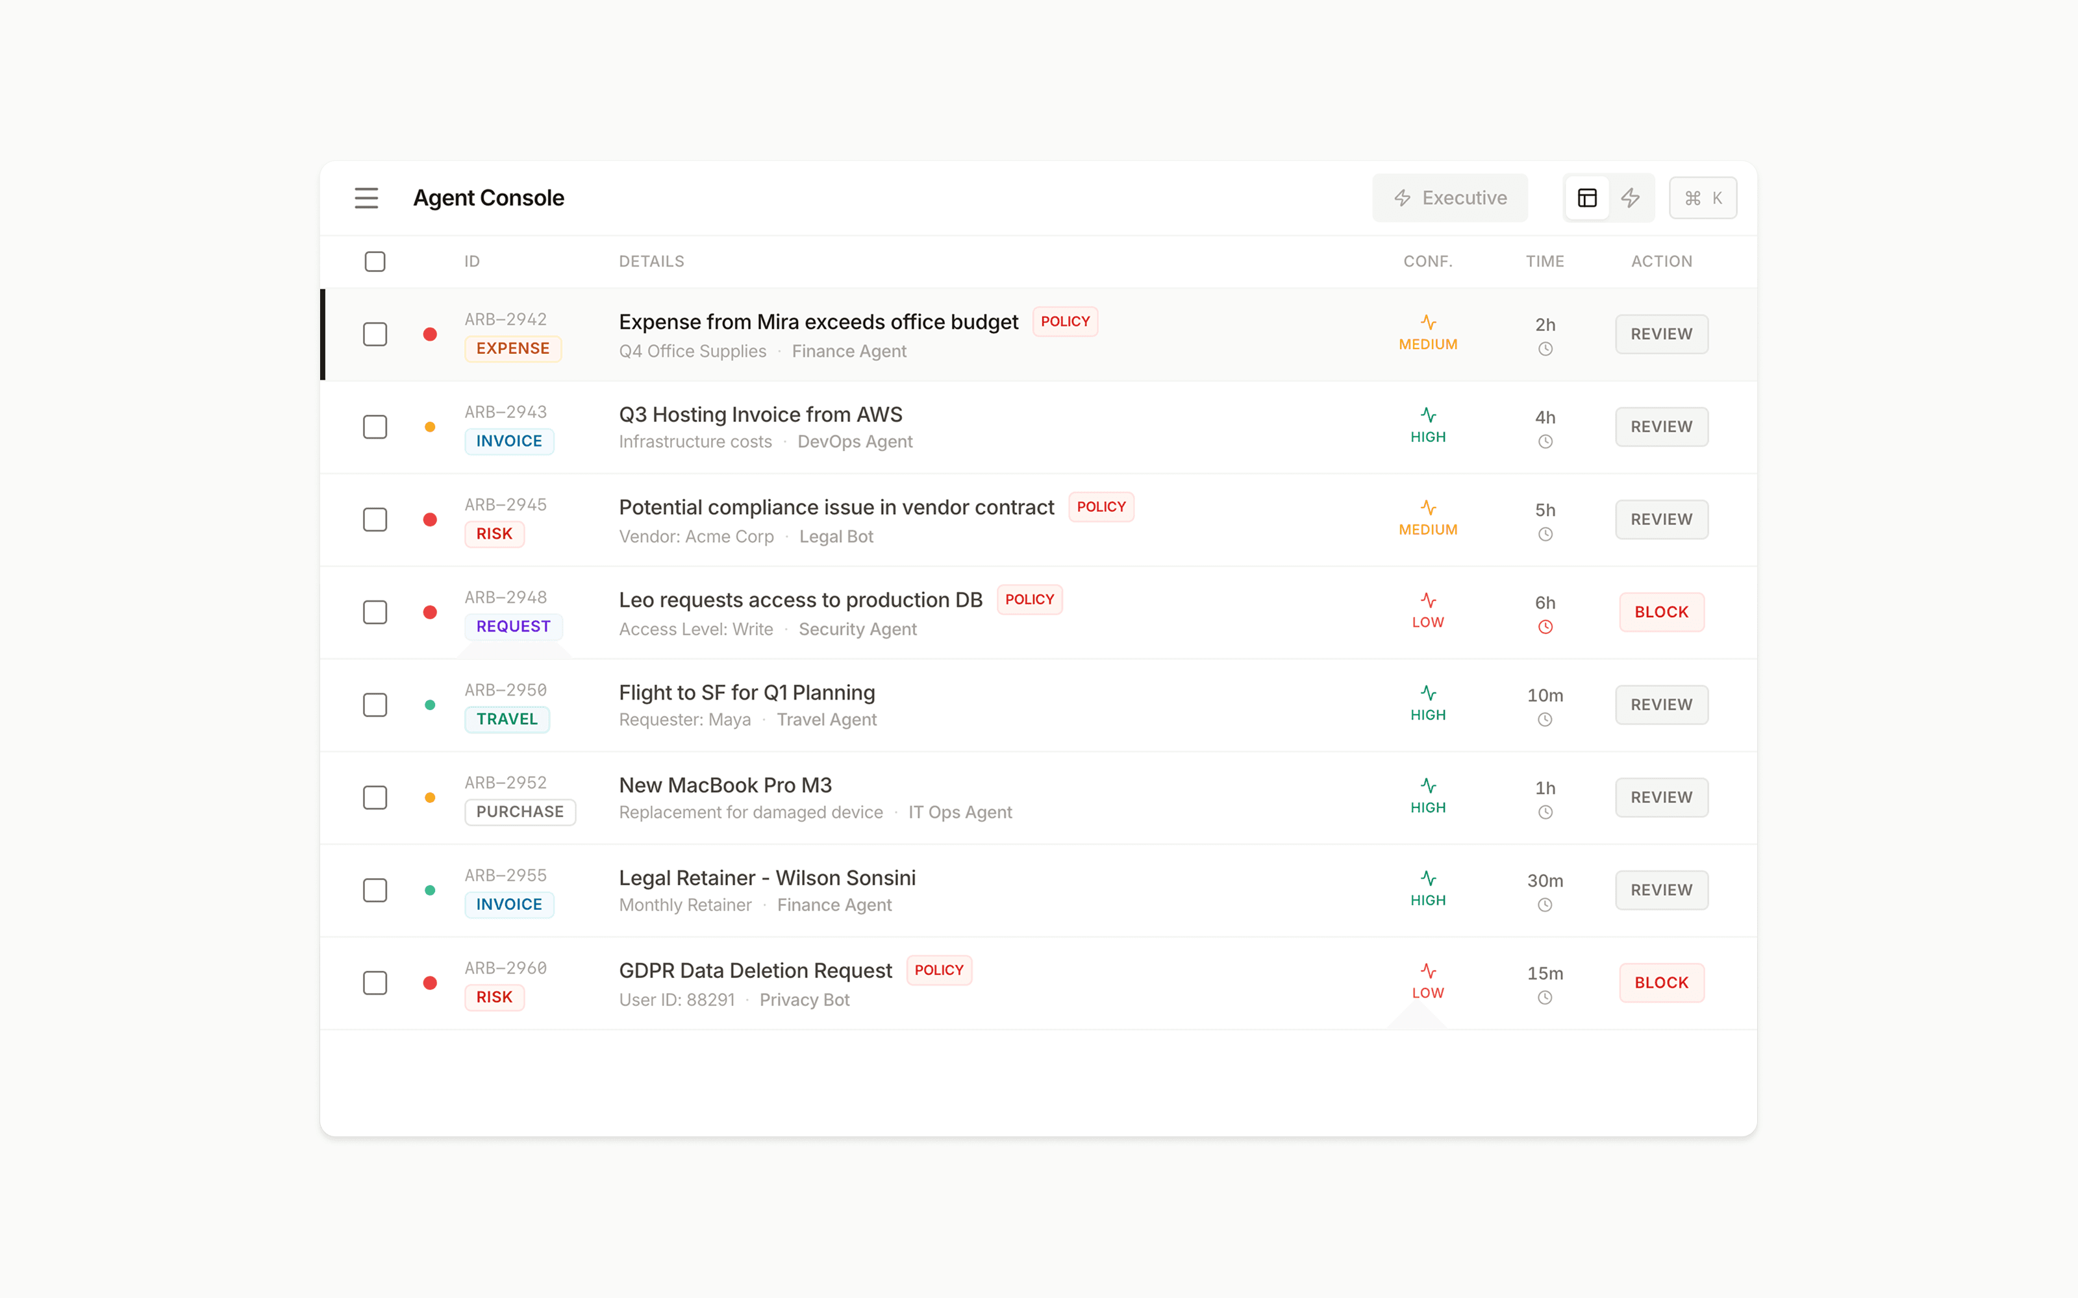Click red status dot for ARB-2945

coord(430,519)
